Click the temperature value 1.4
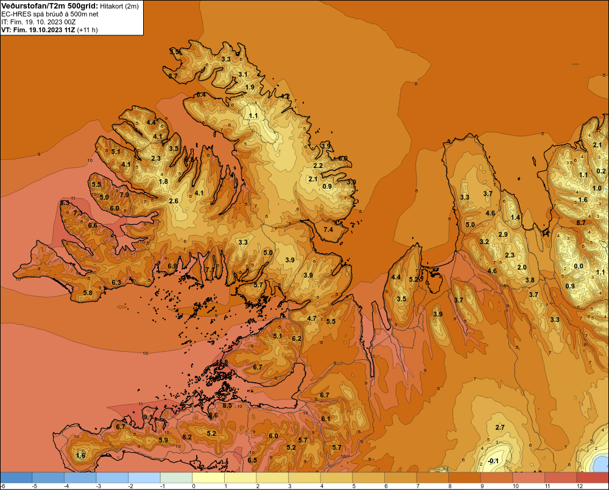This screenshot has width=609, height=490. coord(515,217)
